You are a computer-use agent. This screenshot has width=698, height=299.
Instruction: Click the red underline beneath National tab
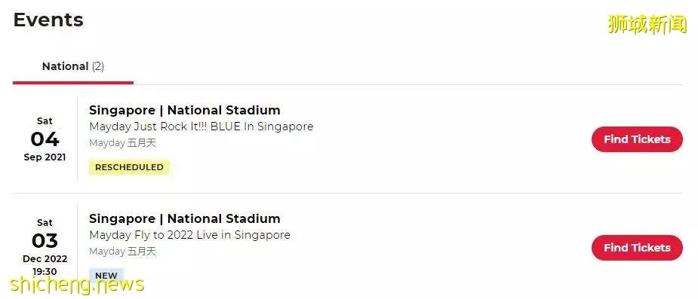(73, 83)
